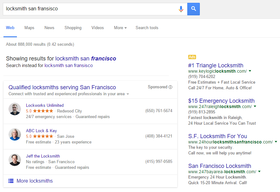The image size is (280, 192).
Task: Click ad phone number (919) 704-6202
Action: point(202,77)
